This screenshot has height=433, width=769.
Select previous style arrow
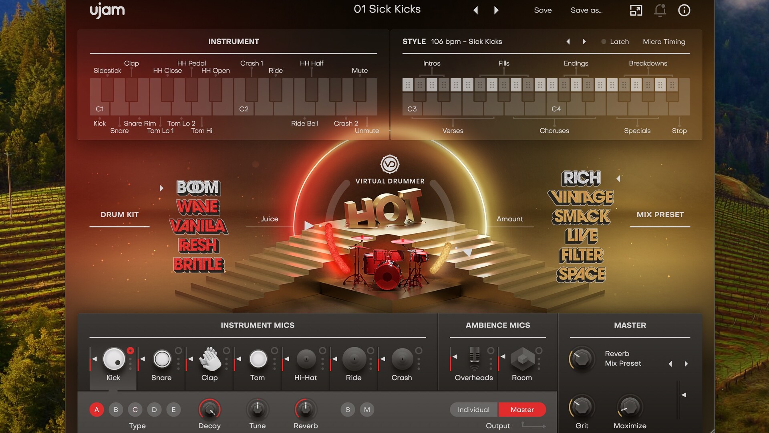point(568,42)
